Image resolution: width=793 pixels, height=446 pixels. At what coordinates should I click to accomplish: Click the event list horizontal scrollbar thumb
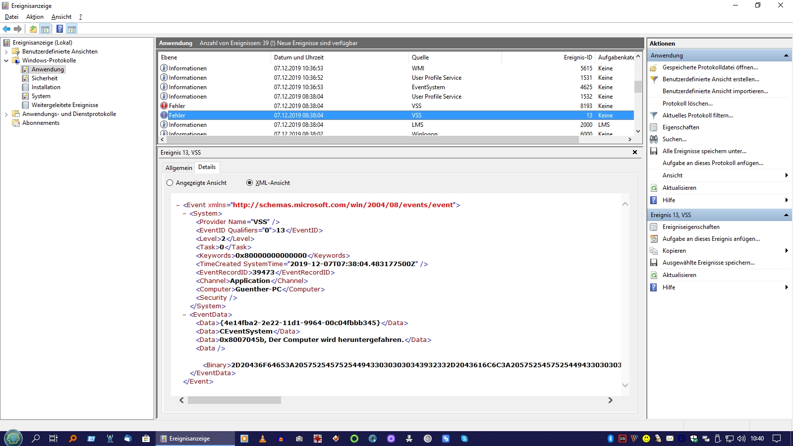click(373, 140)
